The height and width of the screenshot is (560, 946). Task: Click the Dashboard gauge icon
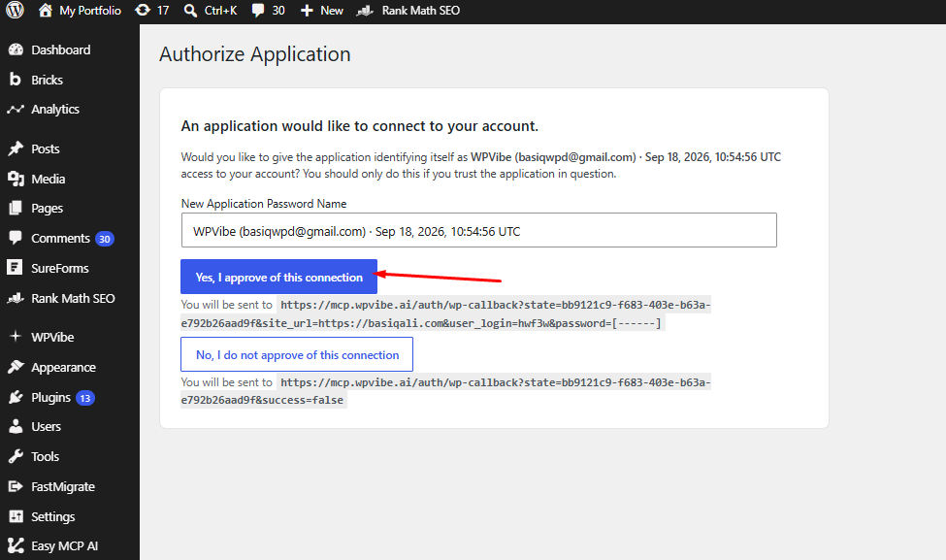[16, 50]
